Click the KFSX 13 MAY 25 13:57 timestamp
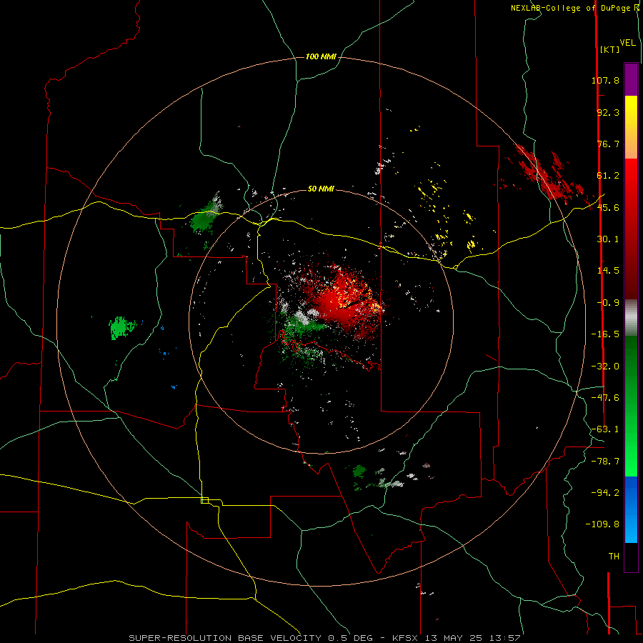The image size is (643, 643). click(457, 638)
